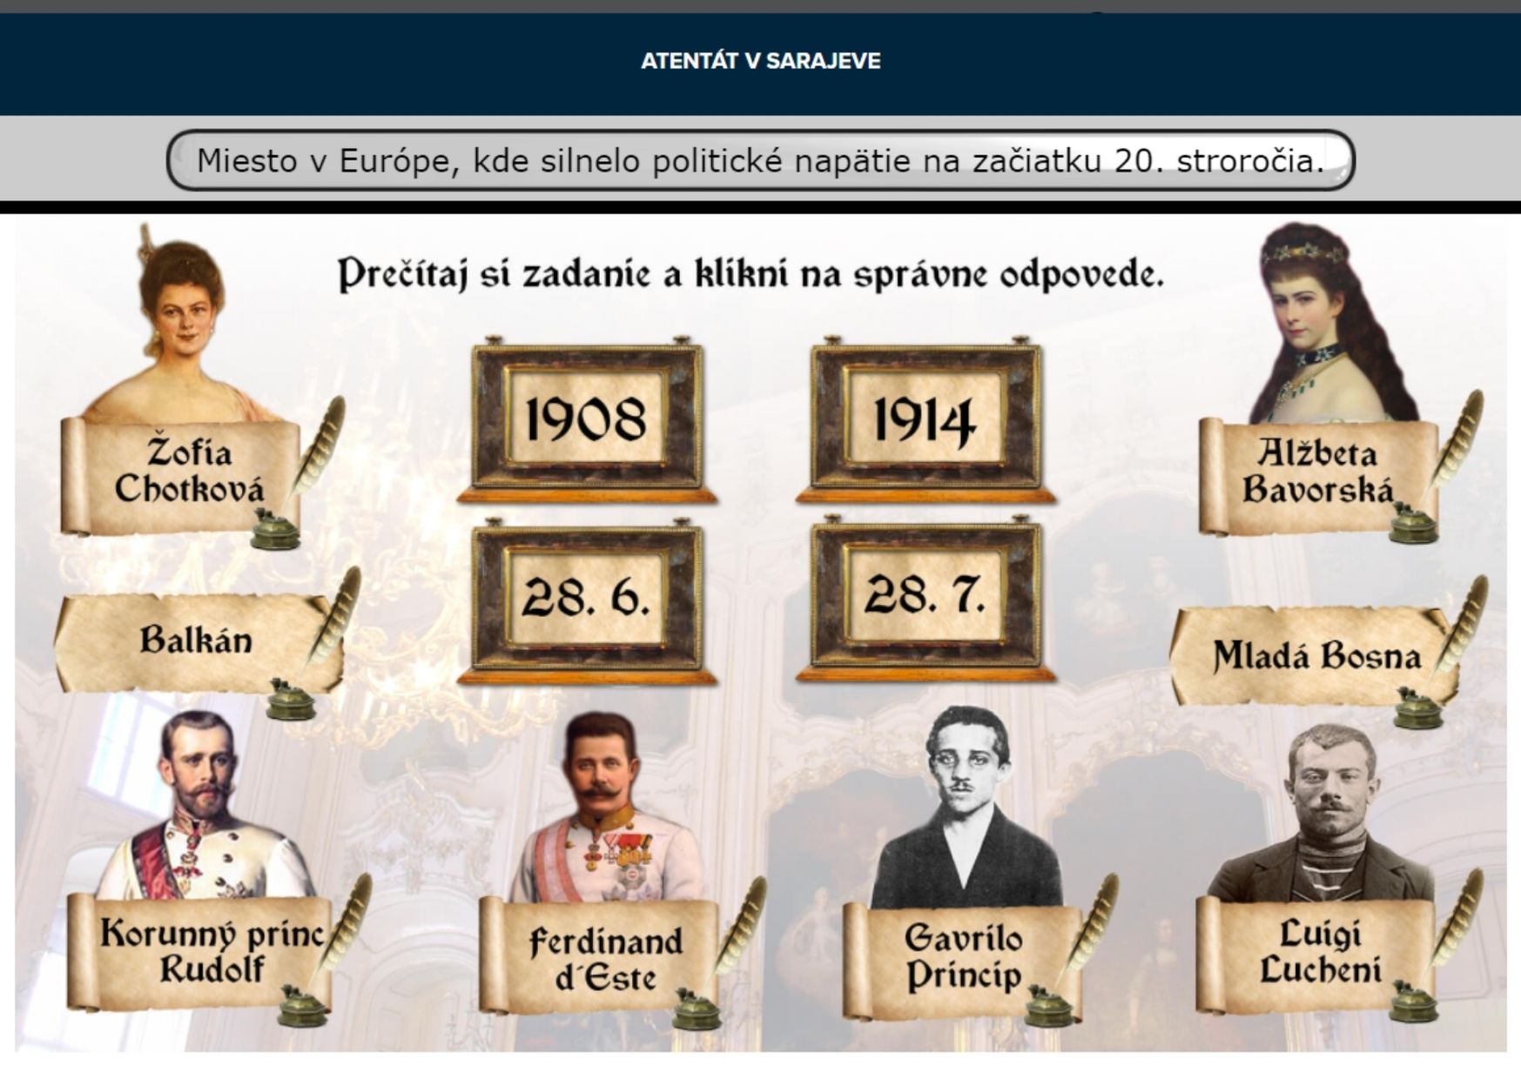The width and height of the screenshot is (1521, 1079).
Task: Click the question text about political tension
Action: [760, 161]
